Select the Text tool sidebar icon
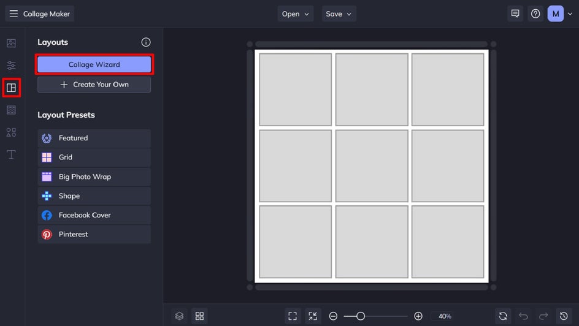 point(11,154)
